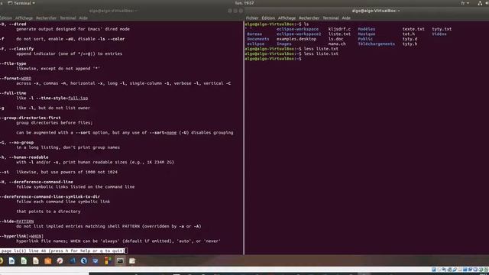Screen dimensions: 489x275
Task: Open the fr keyboard layout dropdown
Action: (x=465, y=3)
